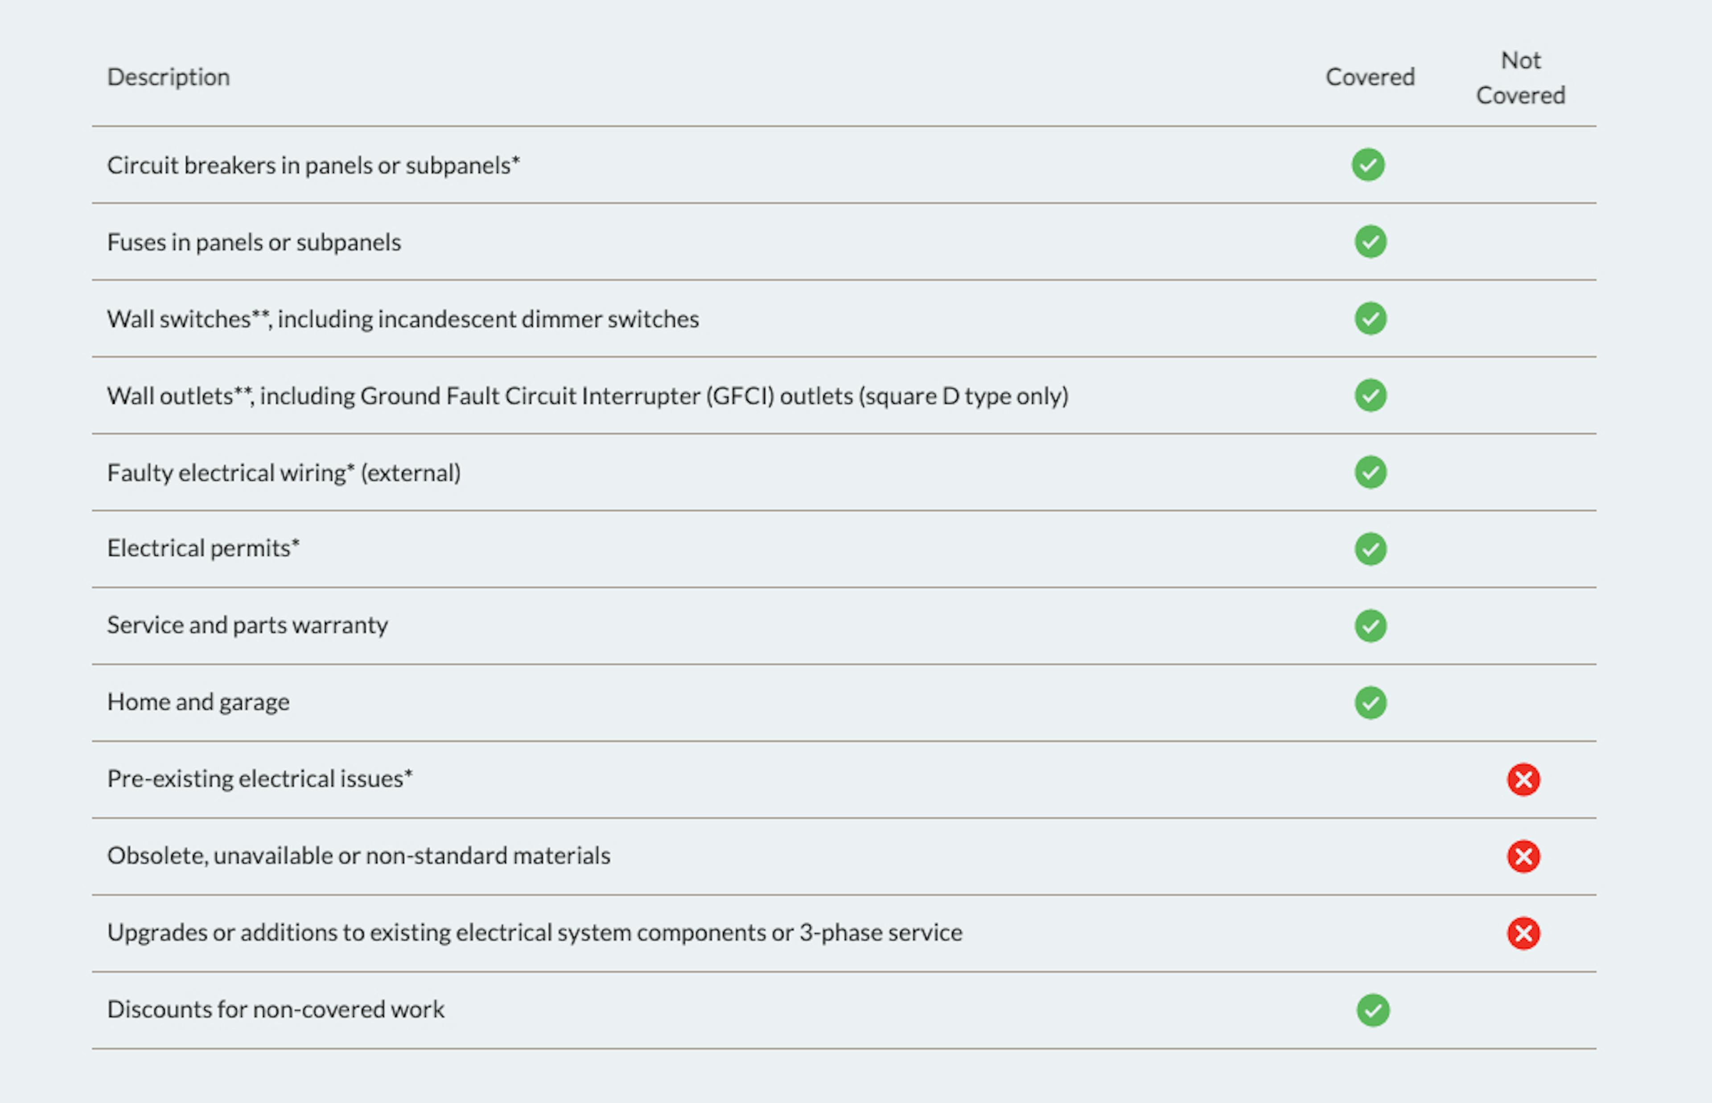Click red X for Pre-existing electrical issues
Screen dimensions: 1712x1103
(1523, 779)
